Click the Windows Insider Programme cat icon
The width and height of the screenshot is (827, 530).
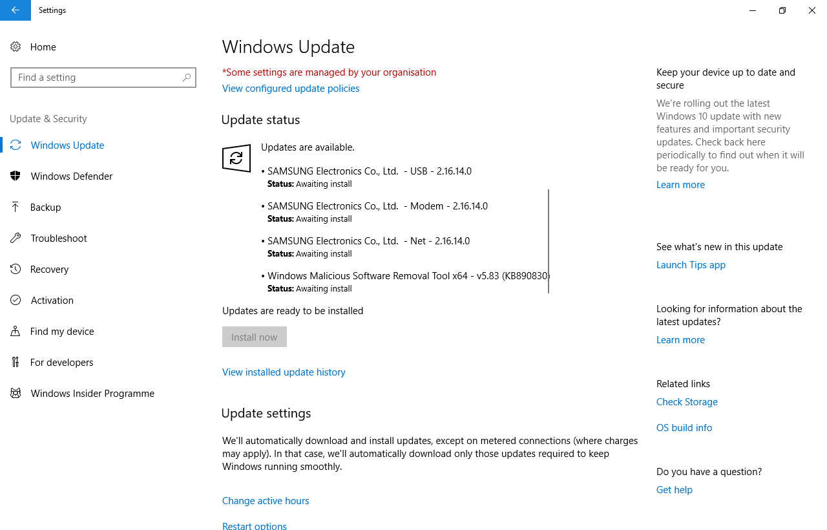coord(16,394)
